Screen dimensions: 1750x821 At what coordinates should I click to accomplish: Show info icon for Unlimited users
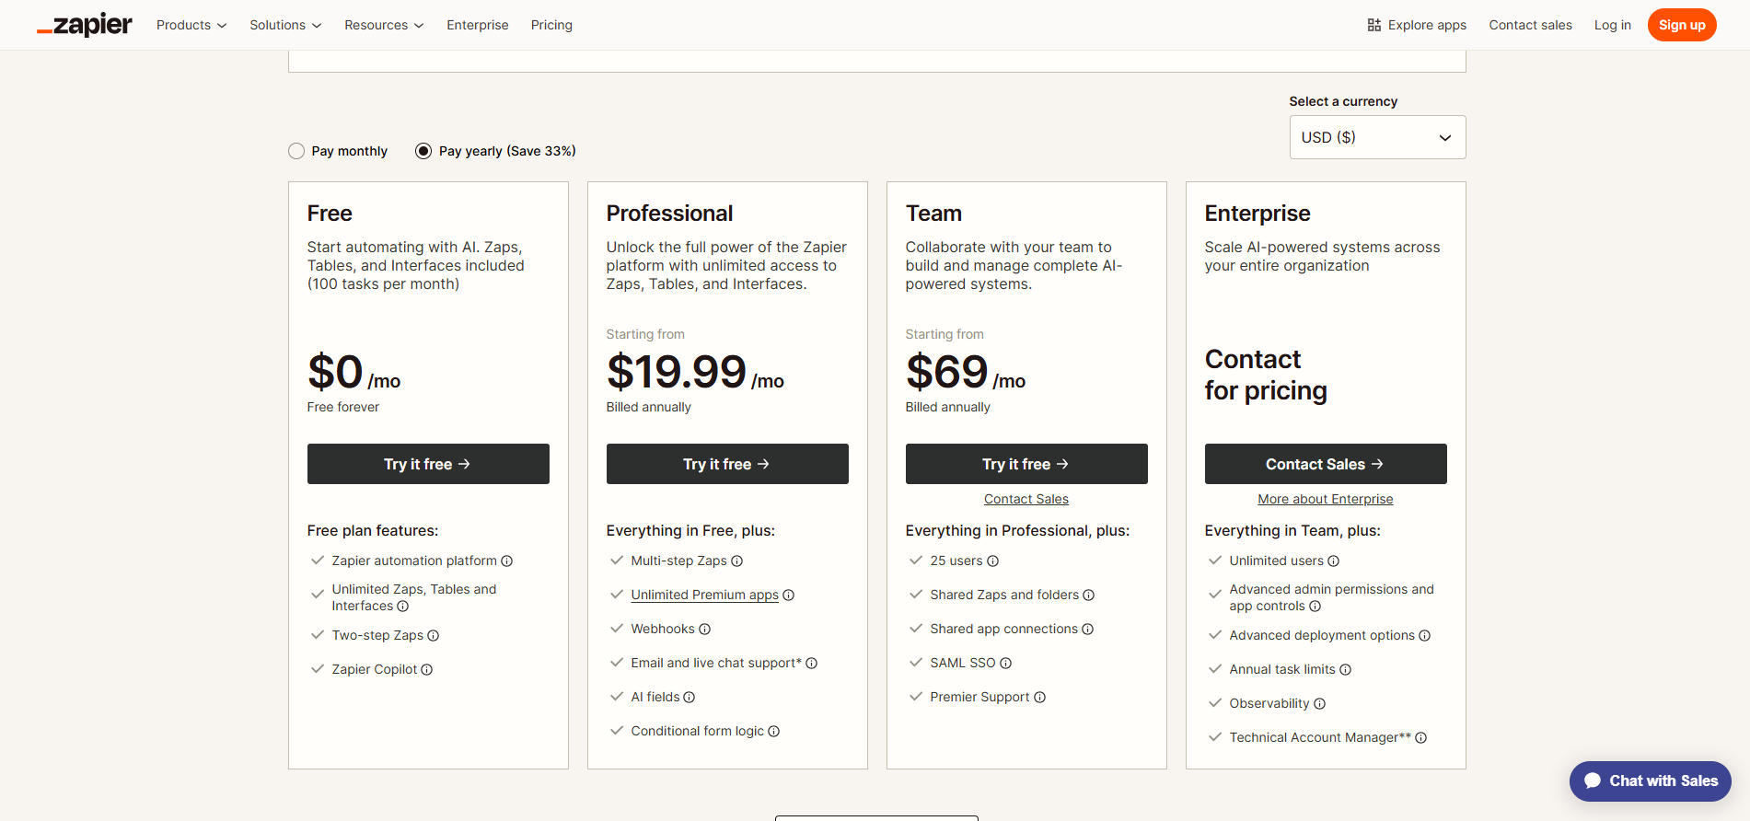1333,561
